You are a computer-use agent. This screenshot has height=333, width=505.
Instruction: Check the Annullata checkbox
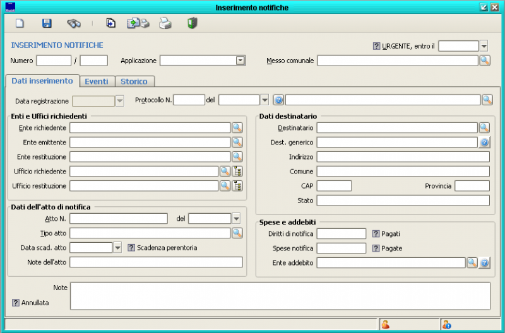tap(16, 303)
